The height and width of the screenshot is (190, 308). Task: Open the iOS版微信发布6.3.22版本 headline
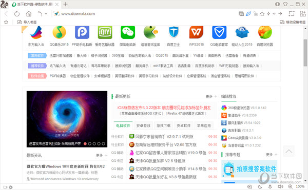coord(164,108)
